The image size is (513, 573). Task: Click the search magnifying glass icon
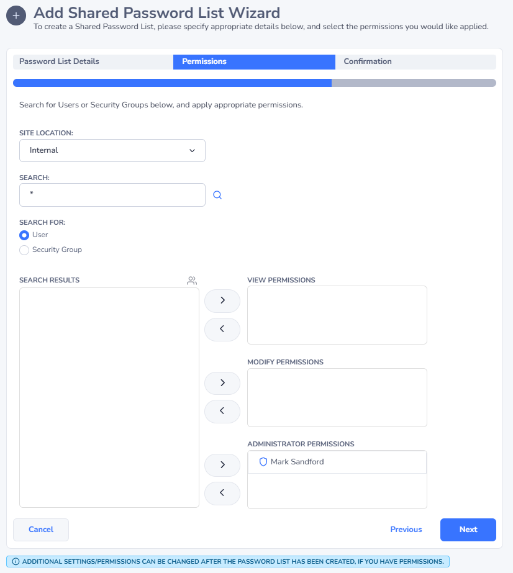pyautogui.click(x=217, y=195)
